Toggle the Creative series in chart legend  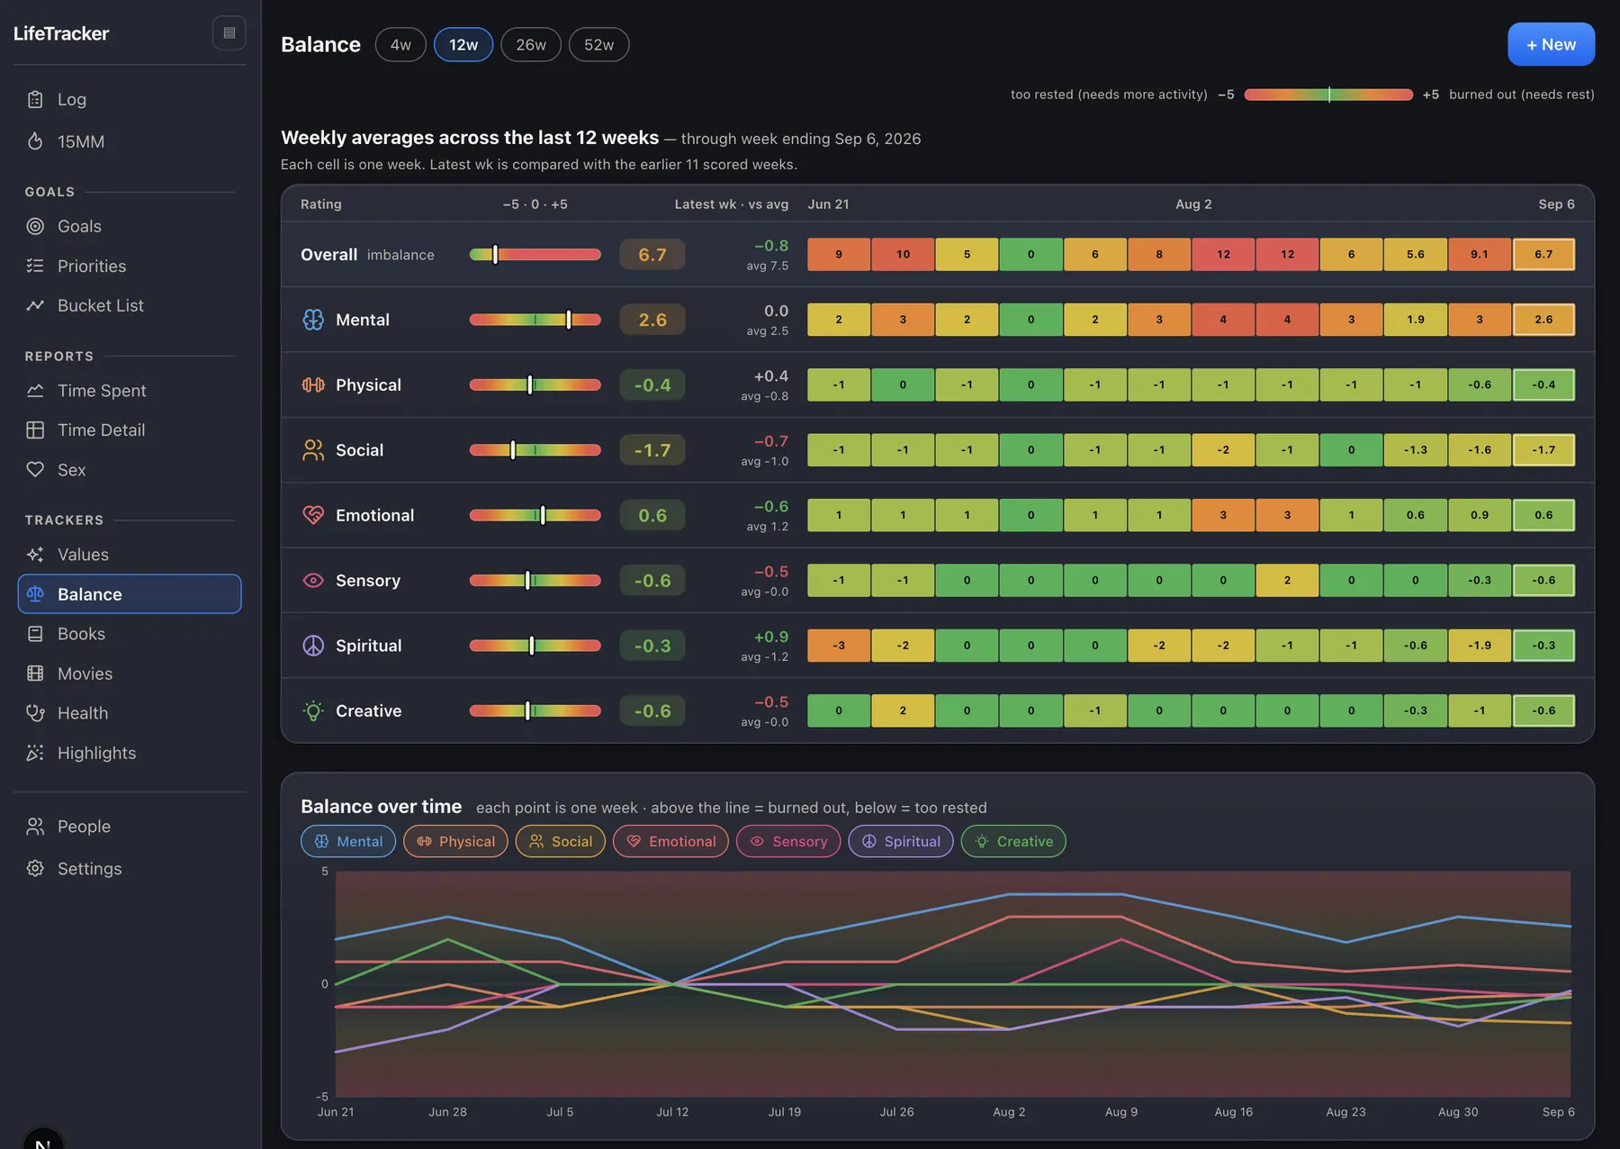[1013, 841]
